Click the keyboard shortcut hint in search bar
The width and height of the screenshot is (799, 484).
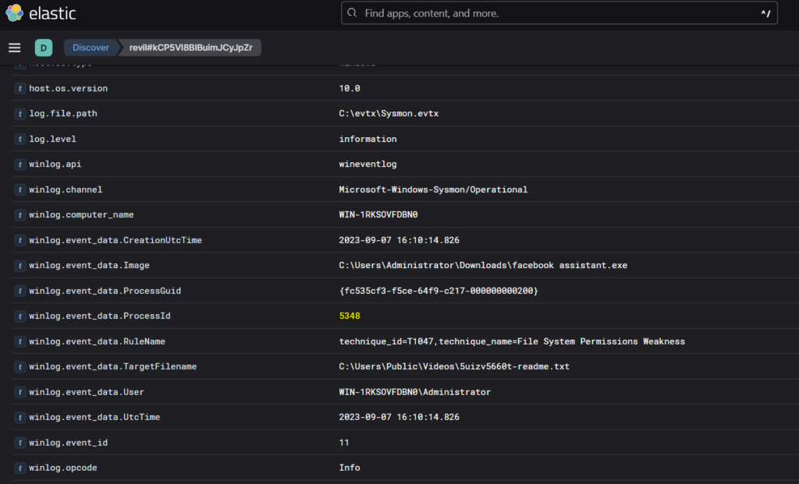765,13
